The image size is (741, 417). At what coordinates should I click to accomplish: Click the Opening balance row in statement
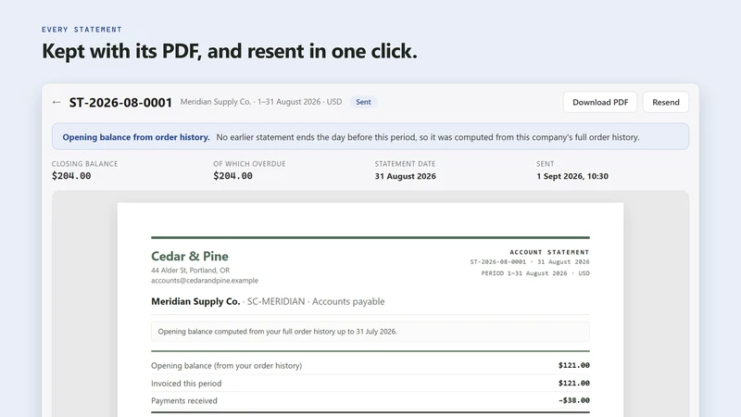click(370, 365)
